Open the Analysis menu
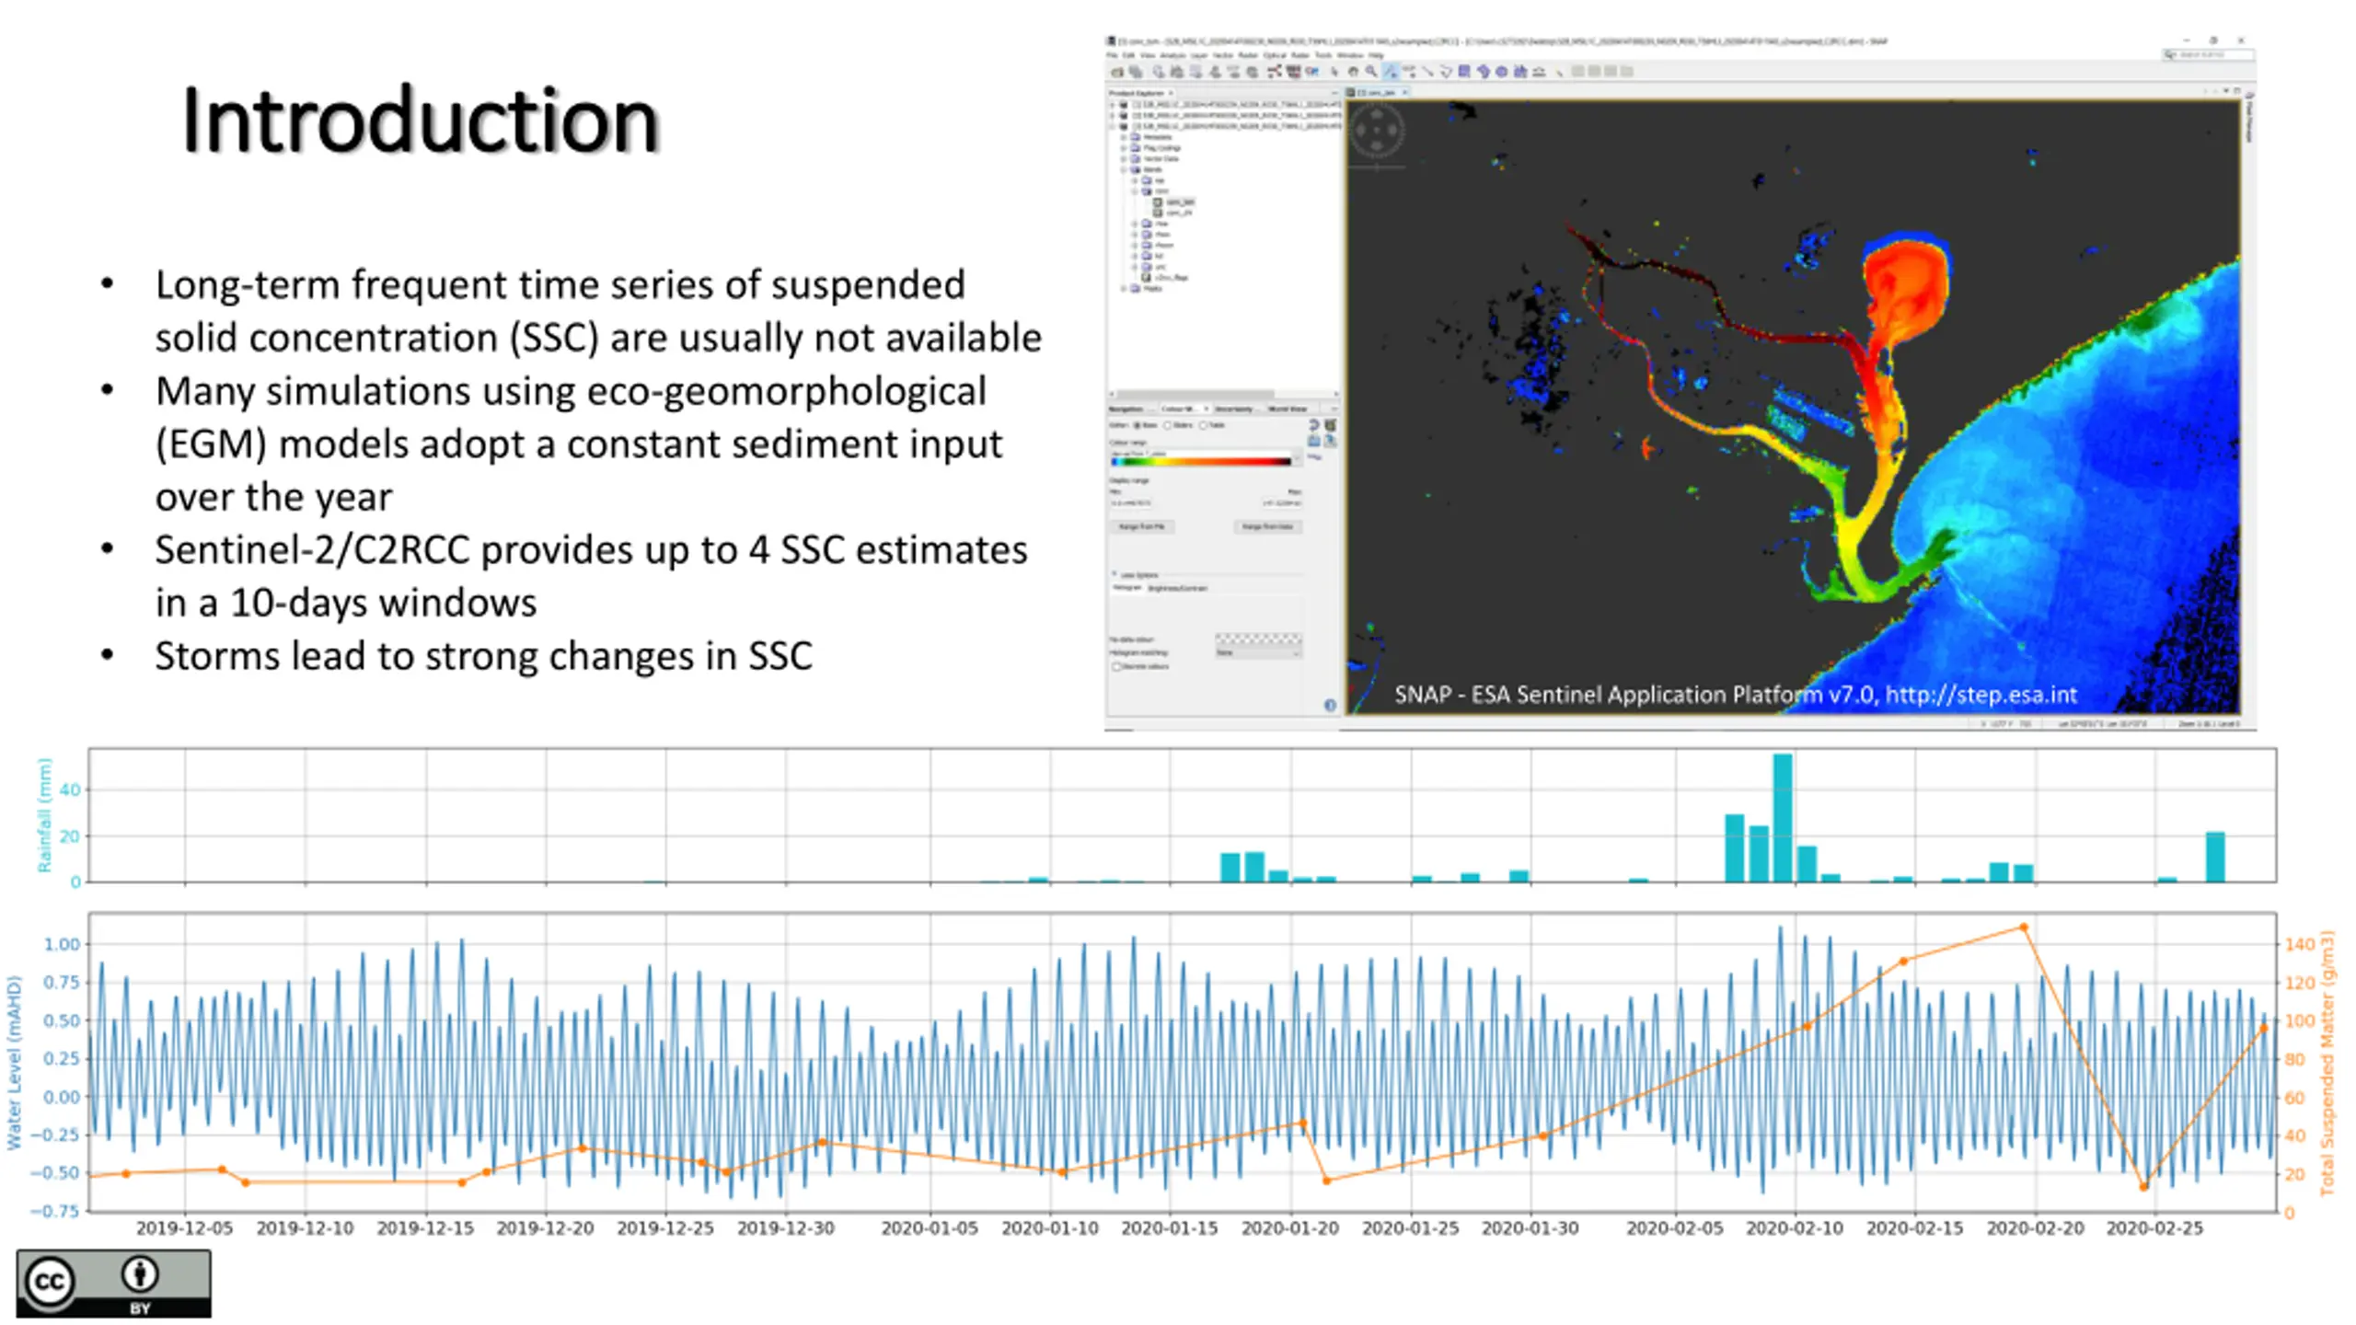The image size is (2356, 1325). pos(1172,55)
